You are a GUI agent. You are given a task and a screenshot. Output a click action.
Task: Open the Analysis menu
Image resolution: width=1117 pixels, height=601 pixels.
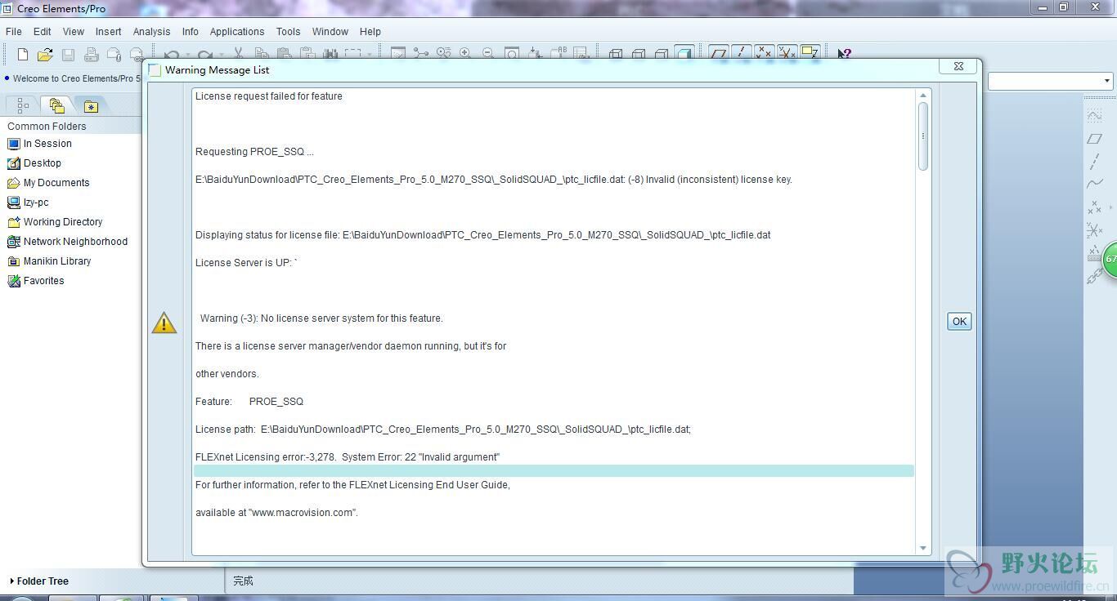click(x=151, y=32)
